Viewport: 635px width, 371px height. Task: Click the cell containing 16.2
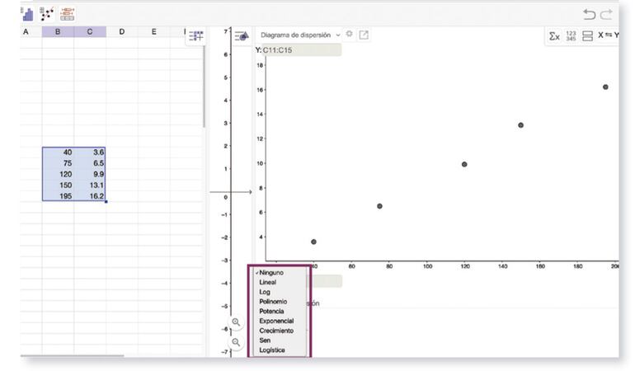[90, 196]
